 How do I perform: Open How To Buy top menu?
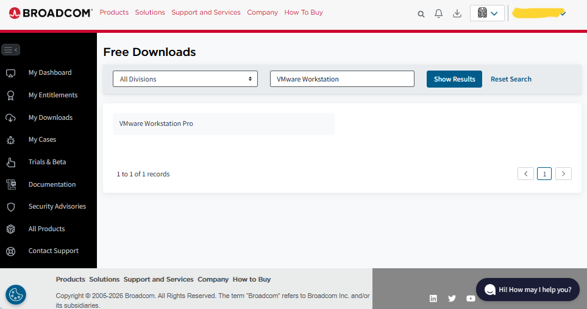(304, 12)
